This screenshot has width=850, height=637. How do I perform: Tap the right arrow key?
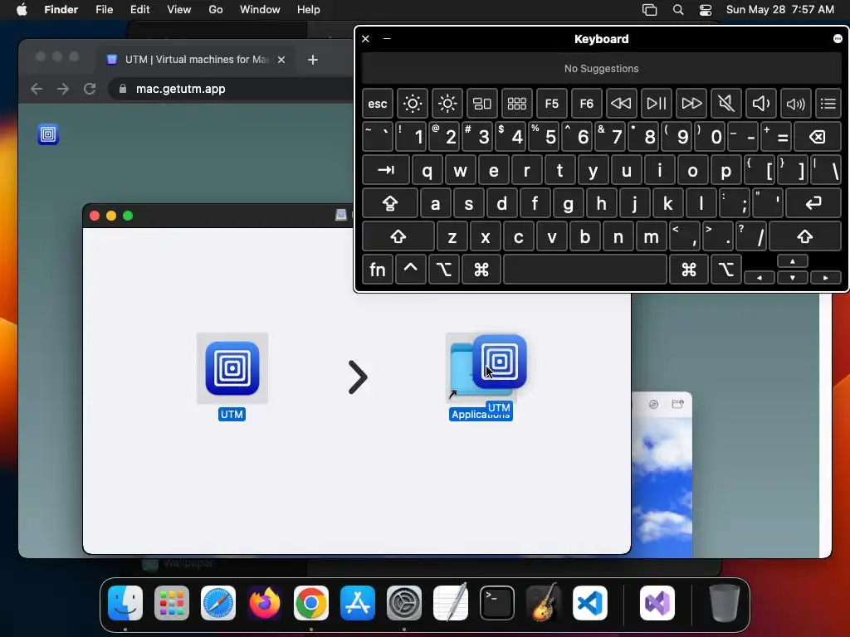point(826,277)
